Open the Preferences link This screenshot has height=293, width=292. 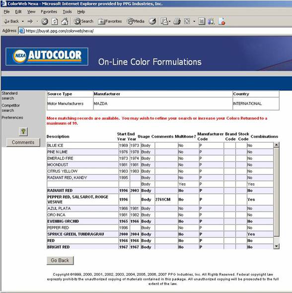point(12,118)
